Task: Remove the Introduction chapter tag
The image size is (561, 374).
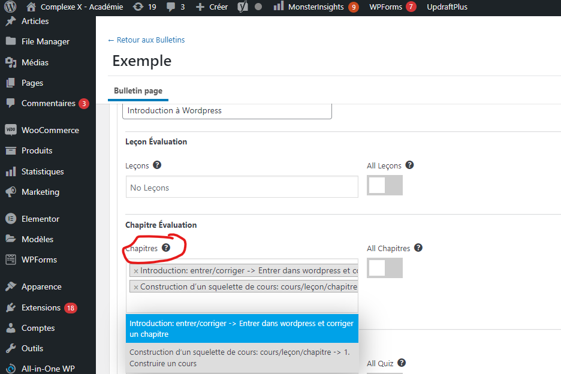Action: pos(135,271)
